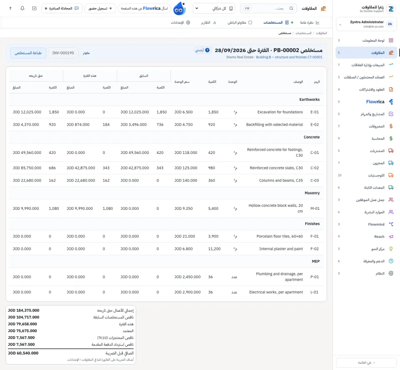Open the كل شركاتي company dropdown

[214, 8]
